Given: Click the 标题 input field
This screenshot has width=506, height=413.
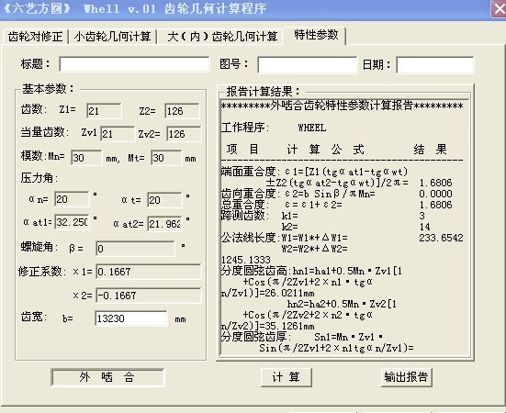Looking at the screenshot, I should [134, 64].
